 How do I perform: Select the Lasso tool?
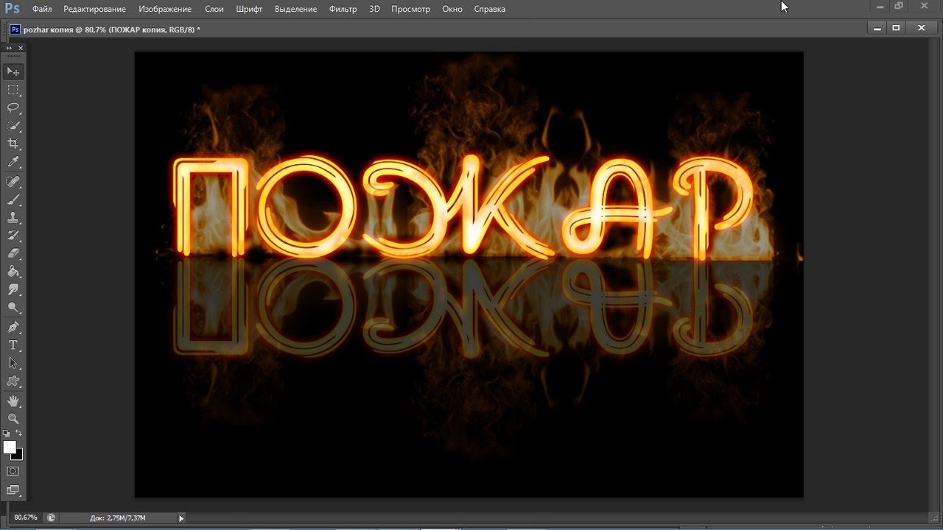point(13,107)
